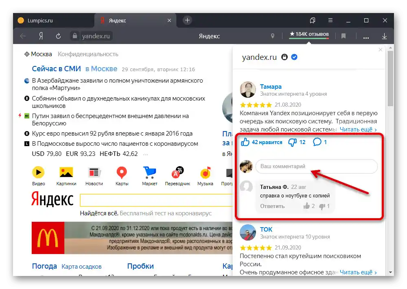The image size is (407, 289).
Task: Reload the page with the refresh icon
Action: click(58, 36)
